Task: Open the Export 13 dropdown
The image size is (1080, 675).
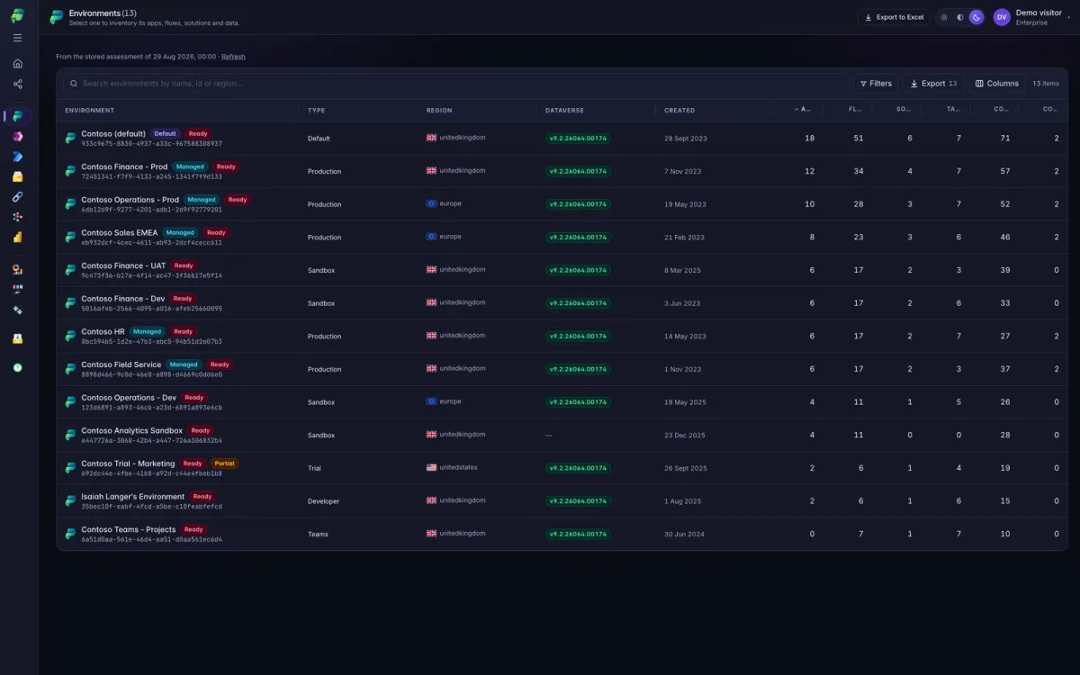Action: pos(933,84)
